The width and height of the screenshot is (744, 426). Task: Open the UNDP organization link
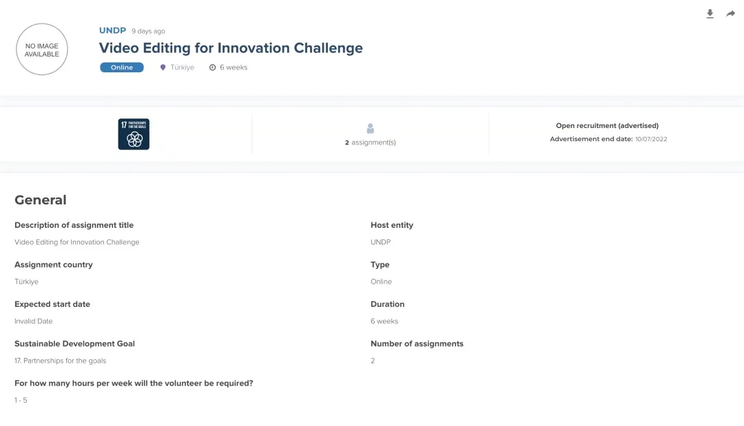click(112, 31)
